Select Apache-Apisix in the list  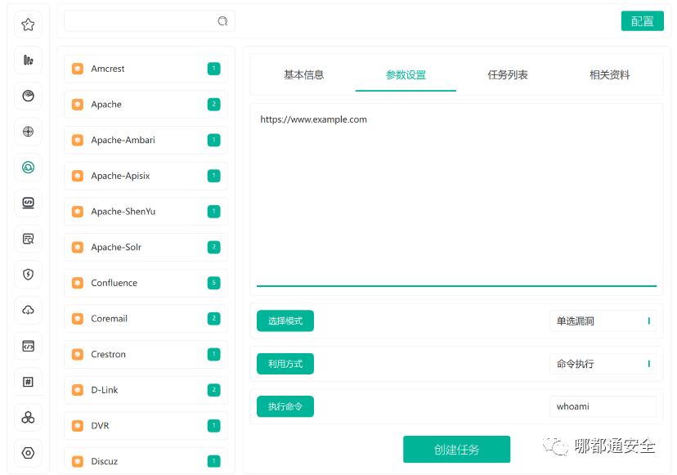pyautogui.click(x=146, y=176)
